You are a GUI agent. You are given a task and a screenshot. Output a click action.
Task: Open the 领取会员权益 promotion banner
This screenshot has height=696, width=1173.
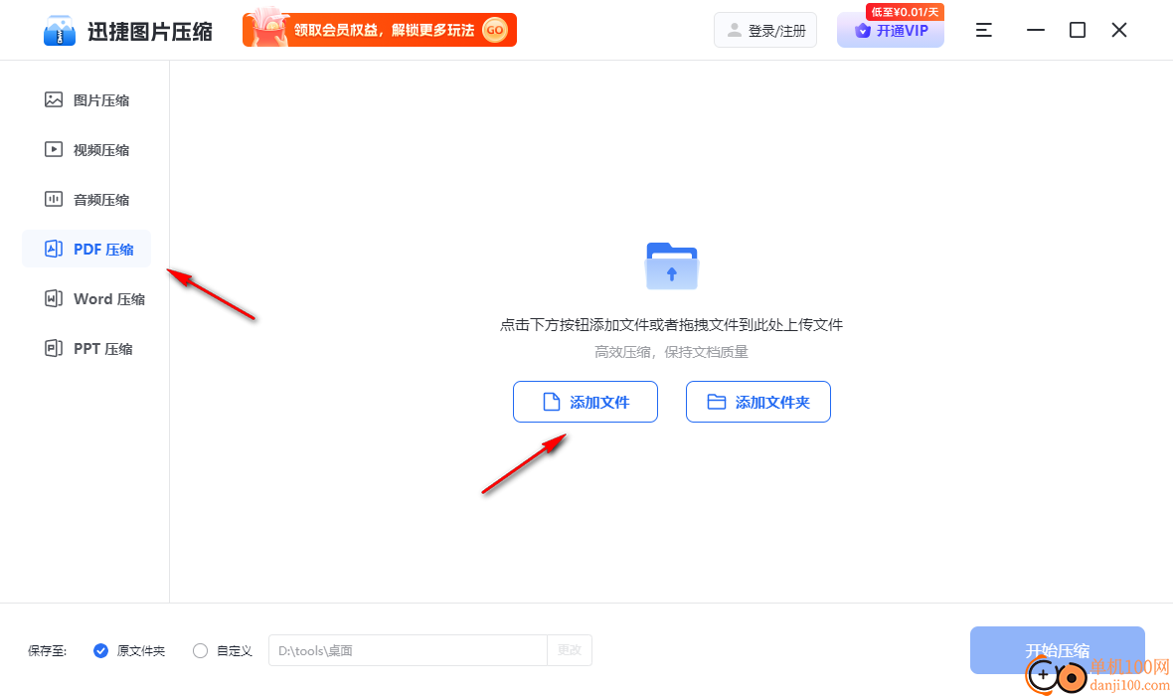[380, 30]
